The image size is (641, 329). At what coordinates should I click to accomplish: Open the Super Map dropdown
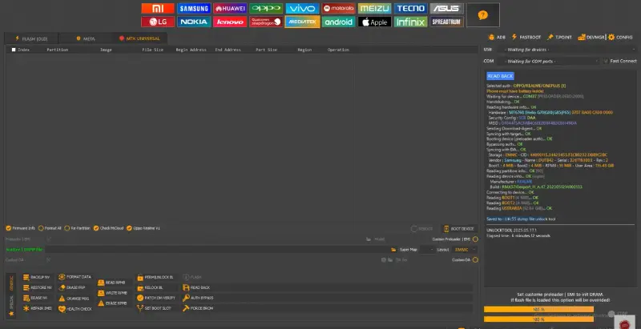click(428, 250)
